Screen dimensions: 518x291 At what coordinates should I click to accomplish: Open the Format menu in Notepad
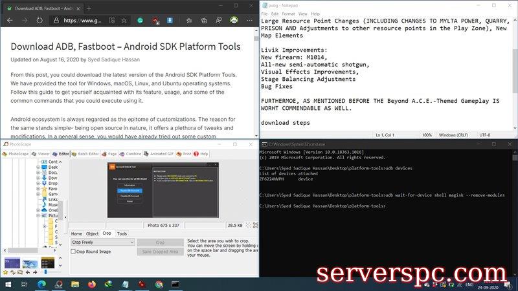click(288, 14)
